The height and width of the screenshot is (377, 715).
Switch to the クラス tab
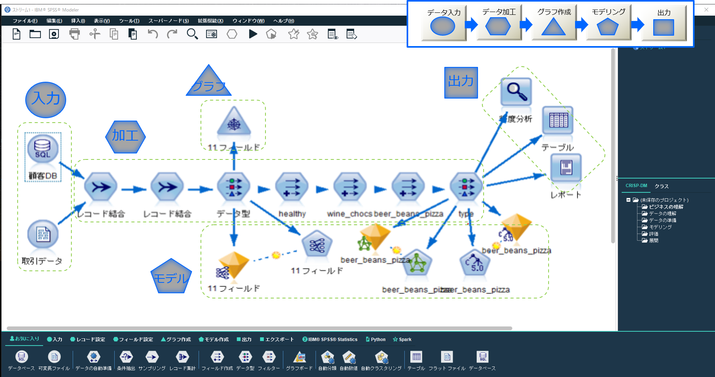click(x=661, y=186)
